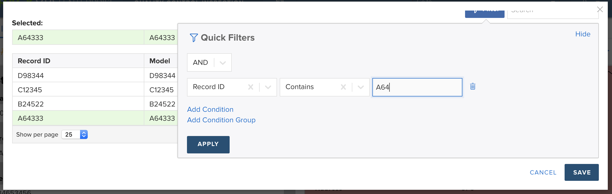Screen dimensions: 612x194
Task: Hide the Quick Filters panel
Action: (583, 34)
